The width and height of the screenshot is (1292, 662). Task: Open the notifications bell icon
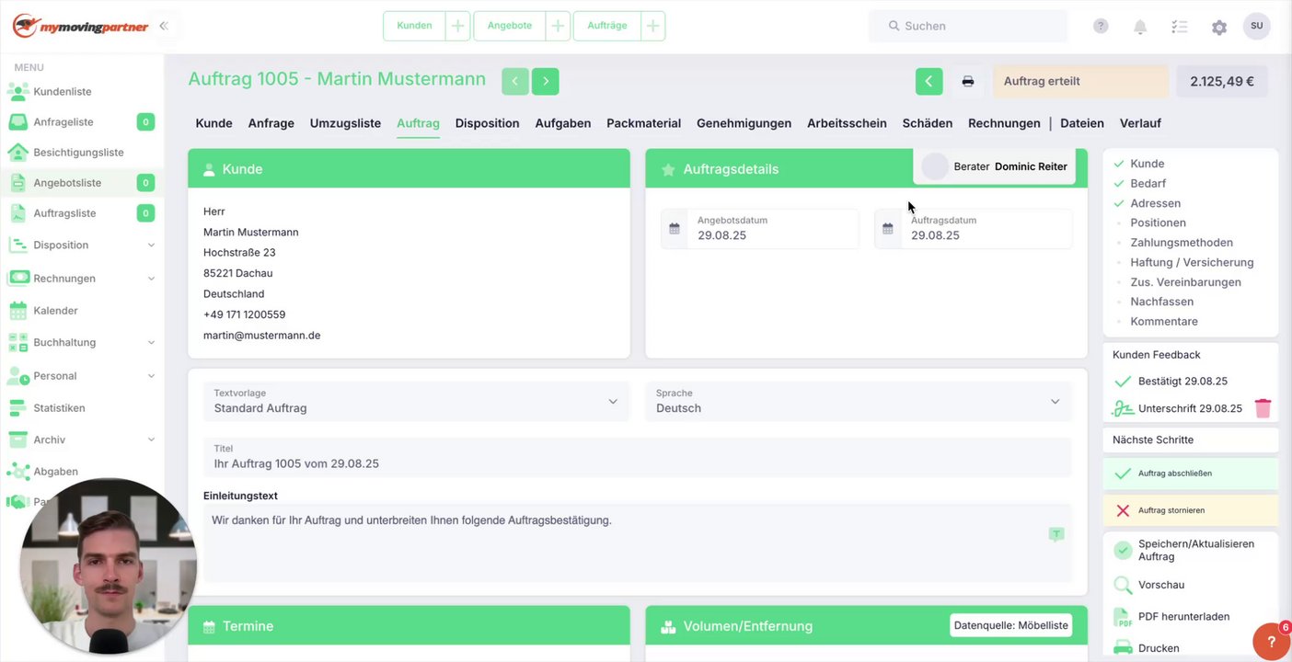[x=1140, y=27]
